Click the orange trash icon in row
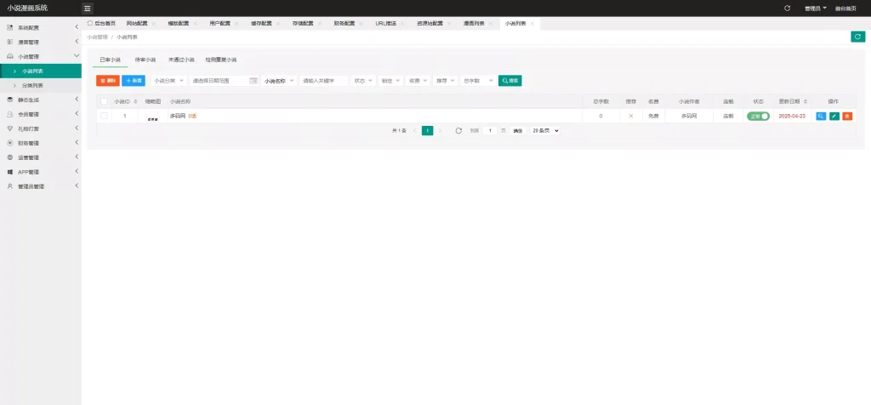Screen dimensions: 871x405 pyautogui.click(x=847, y=116)
